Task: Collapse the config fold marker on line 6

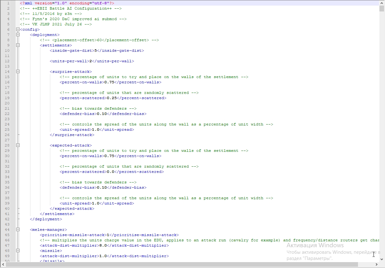Action: (18, 29)
